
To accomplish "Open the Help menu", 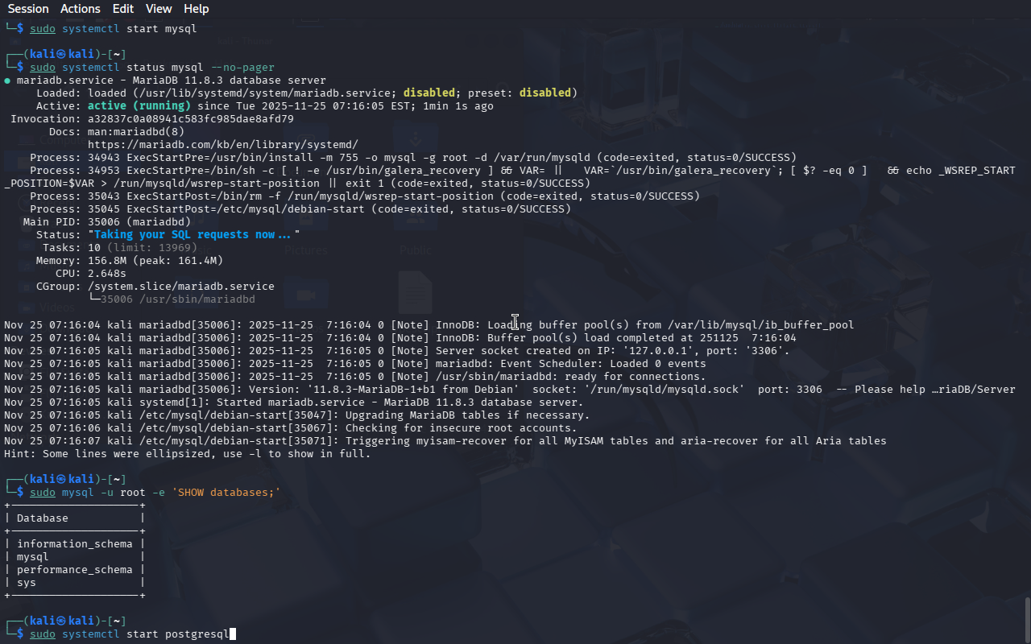I will coord(196,9).
